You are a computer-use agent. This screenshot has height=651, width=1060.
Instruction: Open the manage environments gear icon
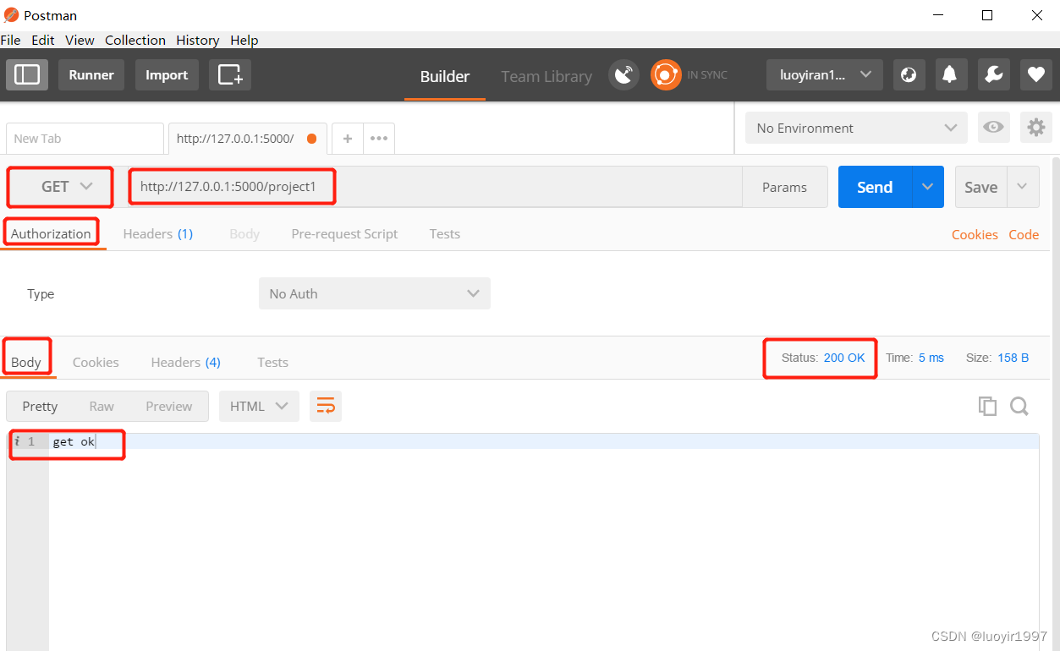point(1035,128)
